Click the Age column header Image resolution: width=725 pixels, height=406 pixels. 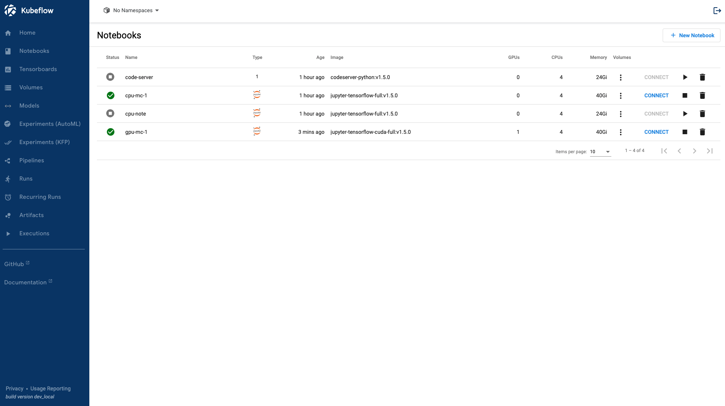click(320, 57)
